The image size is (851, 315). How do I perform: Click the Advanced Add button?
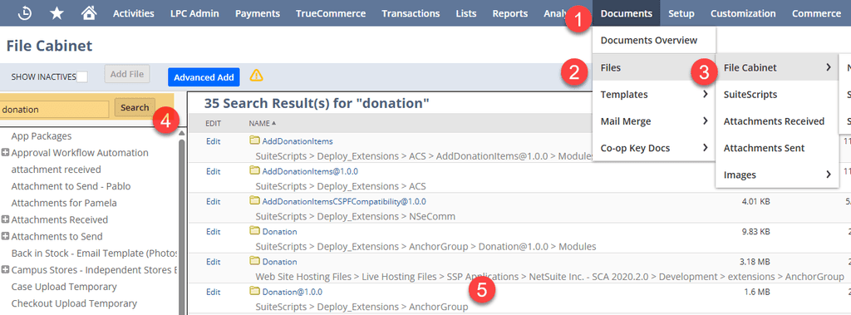click(204, 77)
